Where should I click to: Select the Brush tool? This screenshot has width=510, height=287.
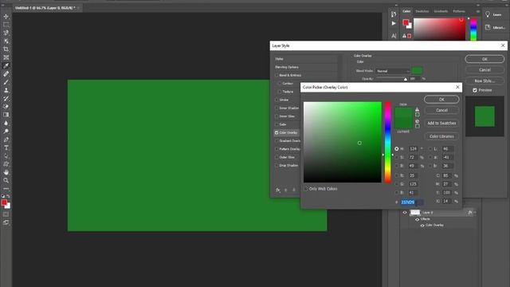[6, 82]
